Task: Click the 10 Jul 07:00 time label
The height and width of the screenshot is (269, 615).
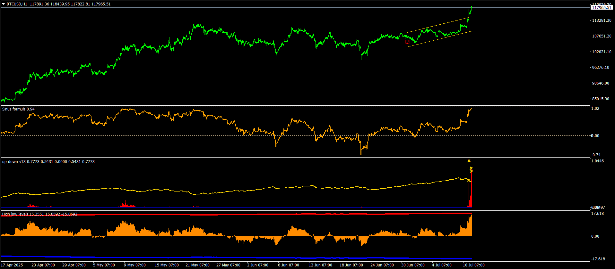Action: (474, 265)
